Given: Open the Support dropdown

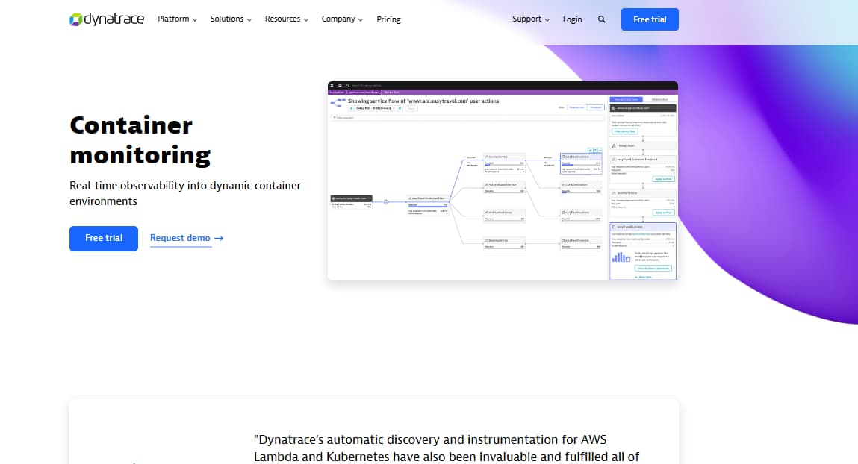Looking at the screenshot, I should coord(531,19).
